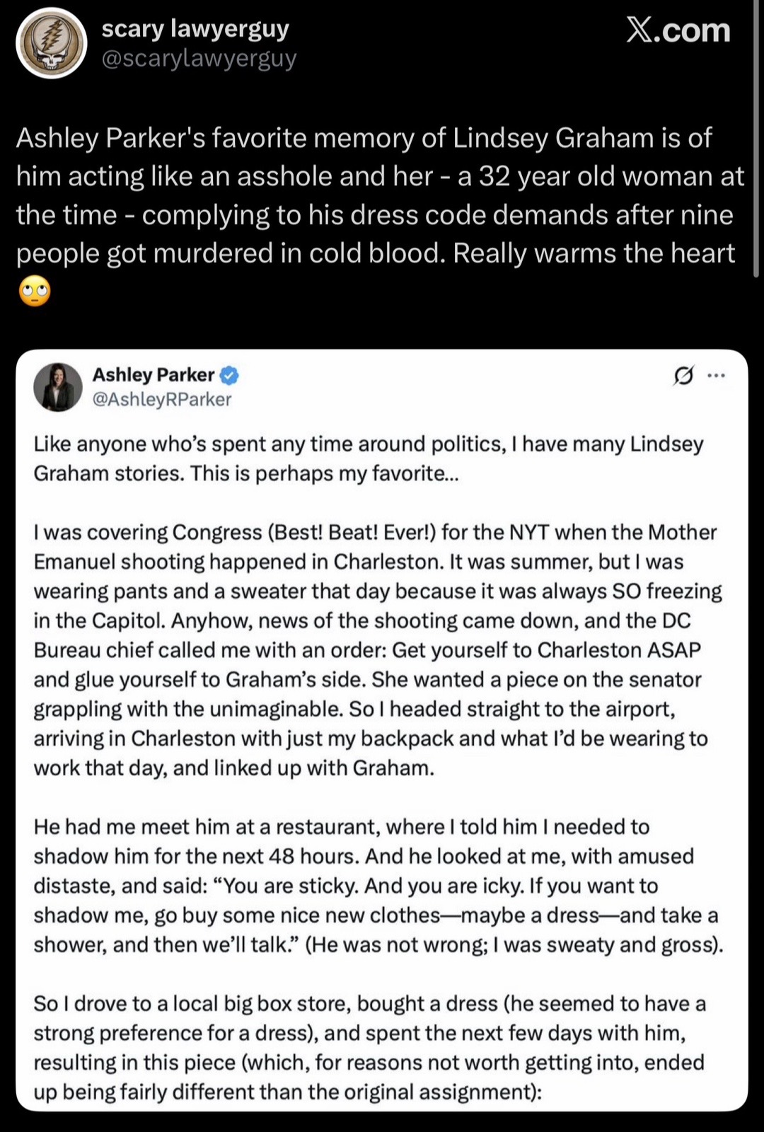Open the three-dot more options menu

point(717,376)
